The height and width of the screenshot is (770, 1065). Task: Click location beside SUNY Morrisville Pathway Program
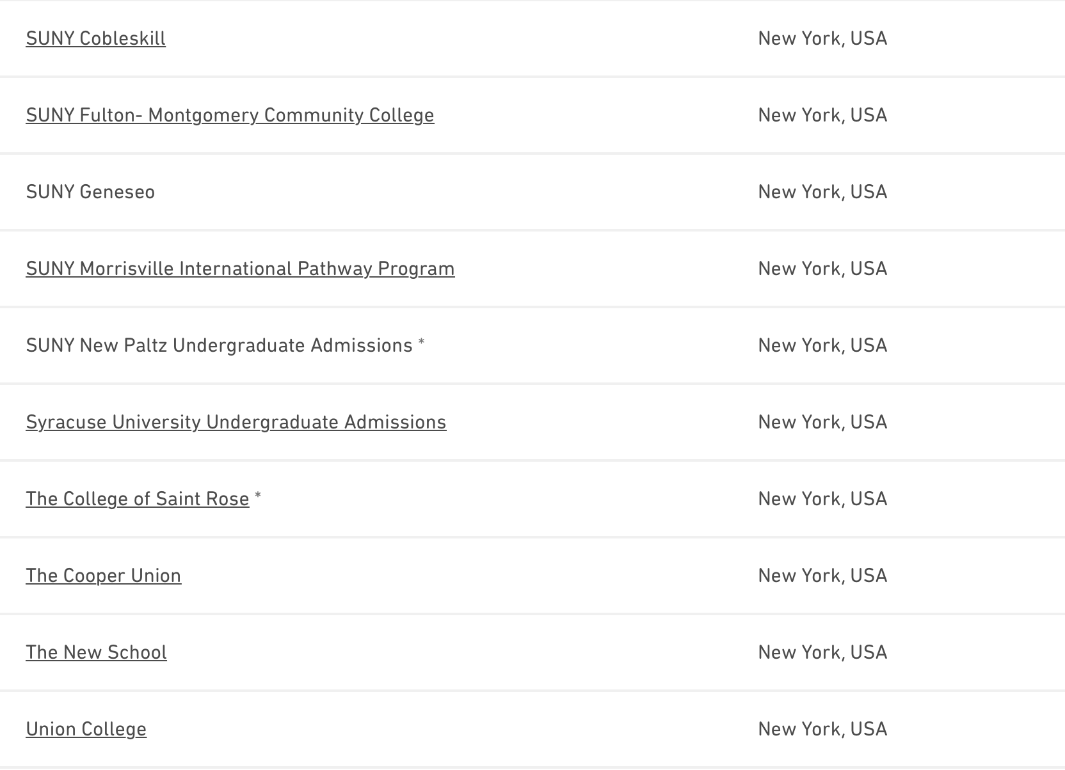pyautogui.click(x=822, y=269)
